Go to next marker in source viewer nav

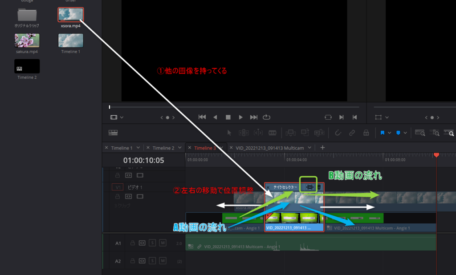tap(173, 117)
